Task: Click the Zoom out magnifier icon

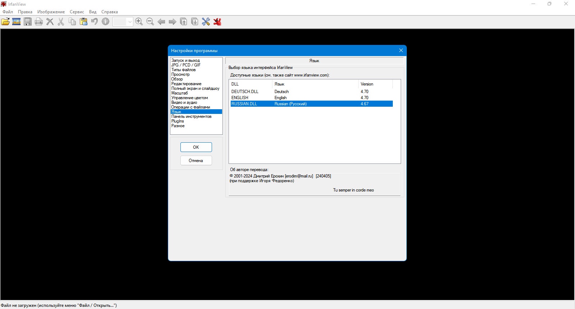Action: [x=150, y=22]
